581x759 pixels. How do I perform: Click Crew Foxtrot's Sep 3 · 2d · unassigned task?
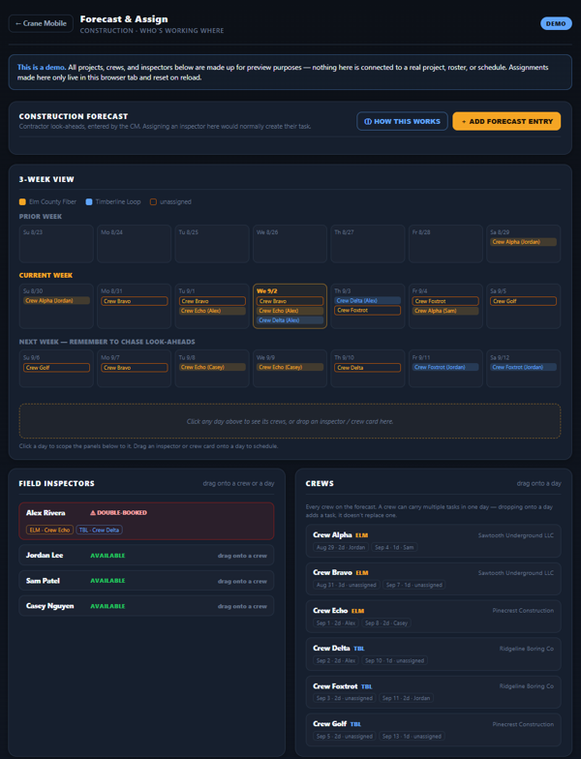point(345,698)
